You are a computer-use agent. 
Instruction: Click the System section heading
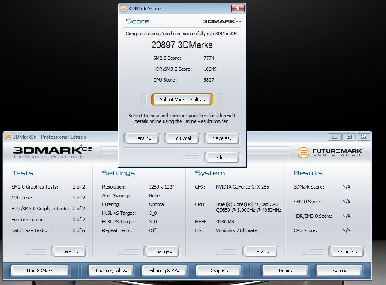pyautogui.click(x=210, y=173)
